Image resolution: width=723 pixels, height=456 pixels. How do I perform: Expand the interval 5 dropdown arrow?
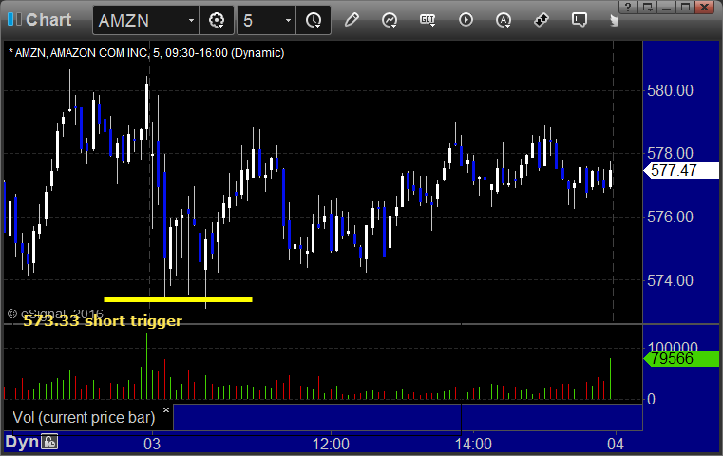click(x=288, y=20)
